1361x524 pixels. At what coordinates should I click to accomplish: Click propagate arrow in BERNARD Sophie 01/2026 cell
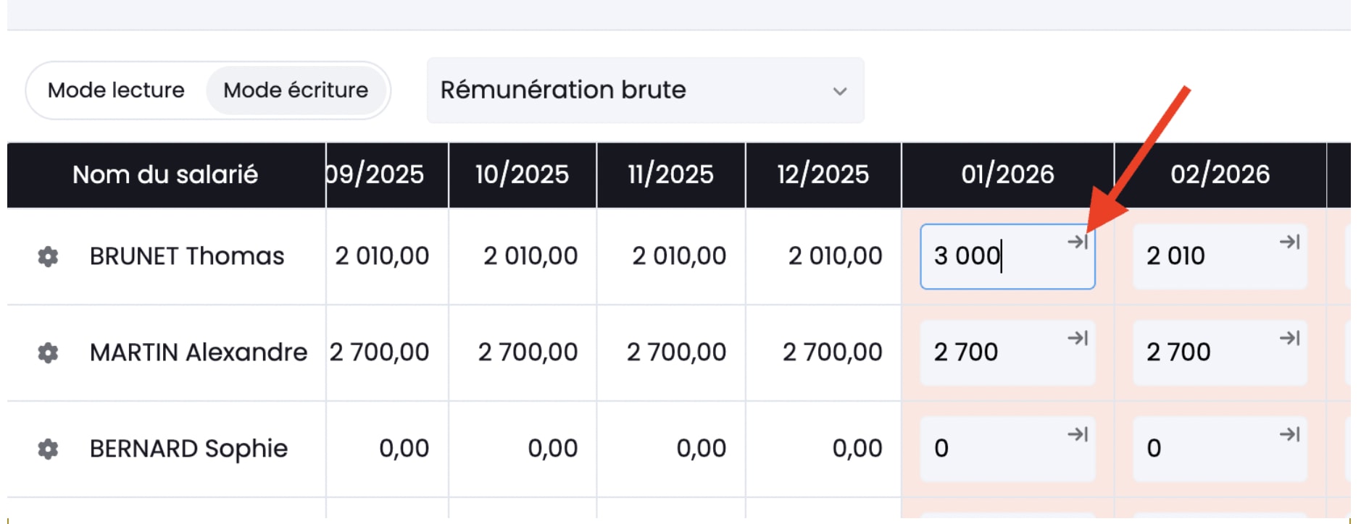[x=1078, y=434]
